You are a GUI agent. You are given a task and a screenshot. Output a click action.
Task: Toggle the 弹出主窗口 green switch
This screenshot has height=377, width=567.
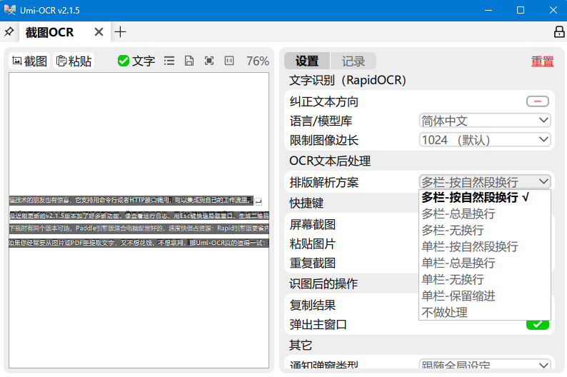537,325
